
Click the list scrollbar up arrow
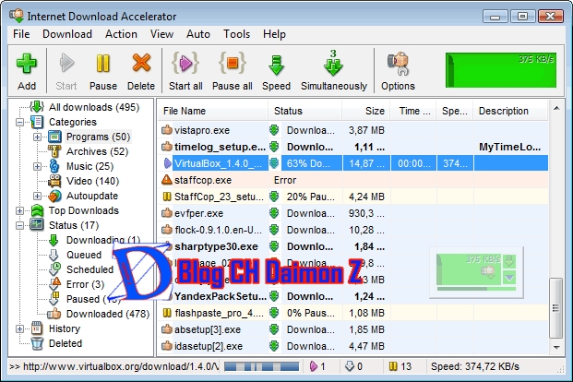[556, 108]
